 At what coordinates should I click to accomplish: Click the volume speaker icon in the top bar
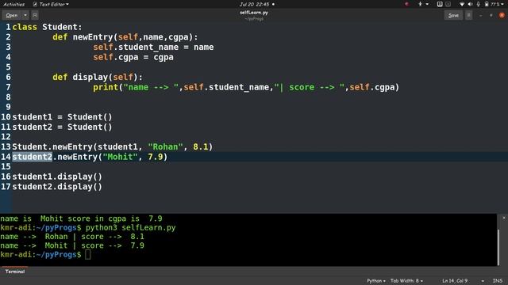[x=470, y=4]
